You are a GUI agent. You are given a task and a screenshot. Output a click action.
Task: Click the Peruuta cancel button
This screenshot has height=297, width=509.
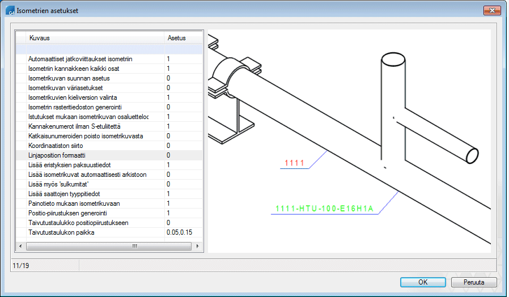click(474, 282)
